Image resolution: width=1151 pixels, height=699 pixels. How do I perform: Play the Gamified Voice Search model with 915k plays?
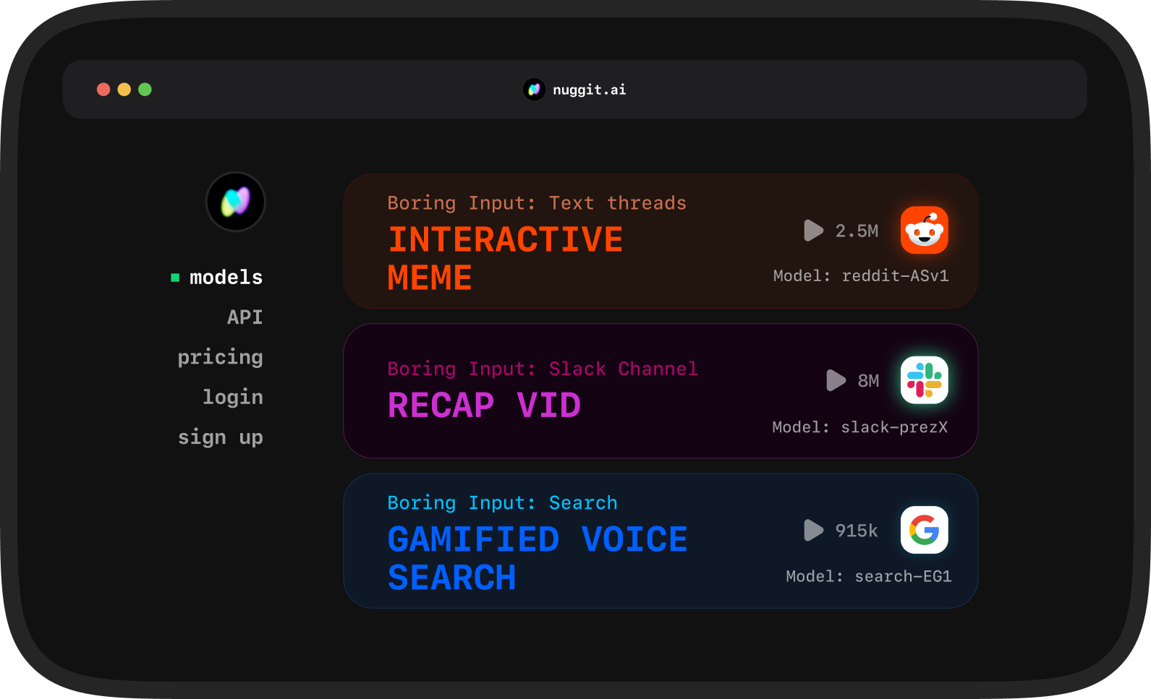point(813,530)
